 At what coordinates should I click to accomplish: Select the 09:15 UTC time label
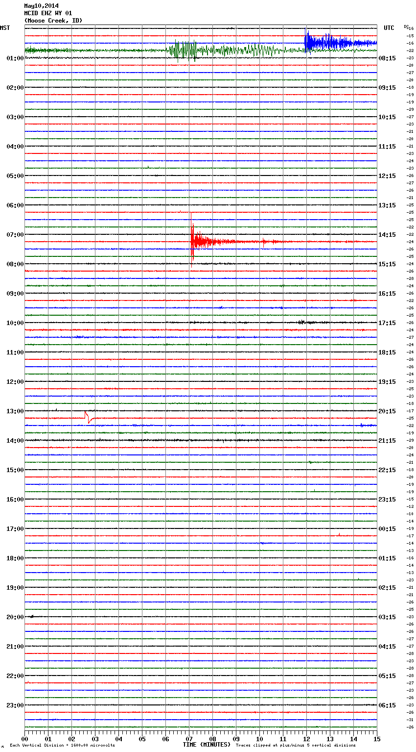[x=387, y=88]
